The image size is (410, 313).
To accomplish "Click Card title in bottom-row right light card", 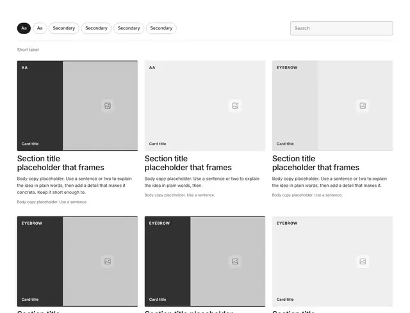I will pos(285,300).
